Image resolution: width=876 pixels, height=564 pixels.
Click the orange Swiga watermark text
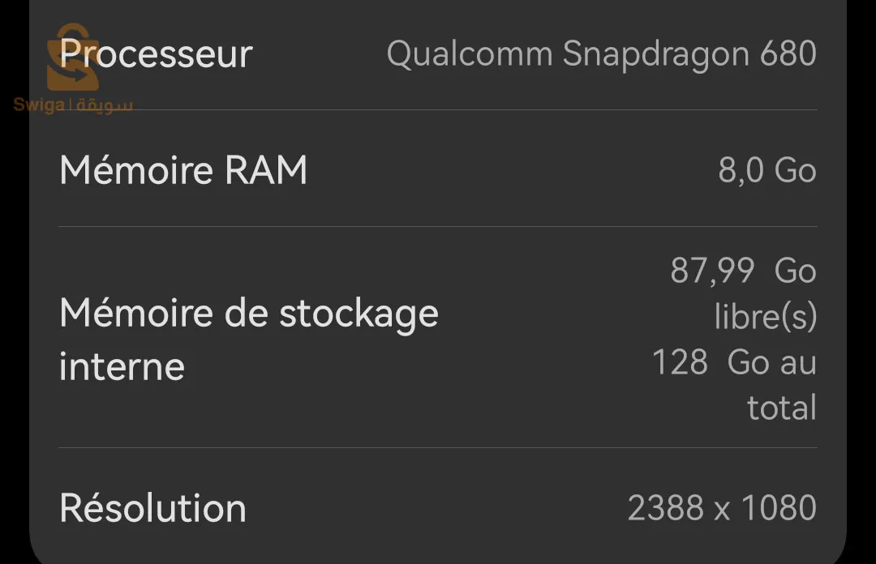39,105
